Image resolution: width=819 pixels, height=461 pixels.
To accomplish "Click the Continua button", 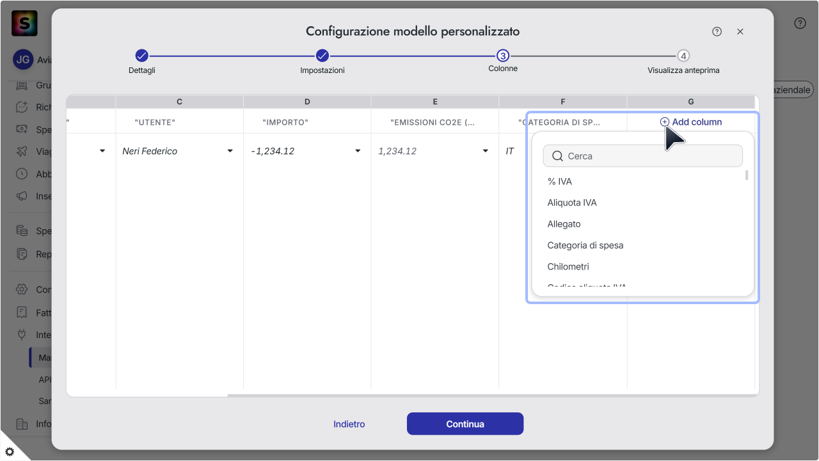I will click(465, 424).
